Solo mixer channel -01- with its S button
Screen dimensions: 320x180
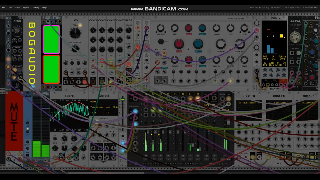pos(146,159)
